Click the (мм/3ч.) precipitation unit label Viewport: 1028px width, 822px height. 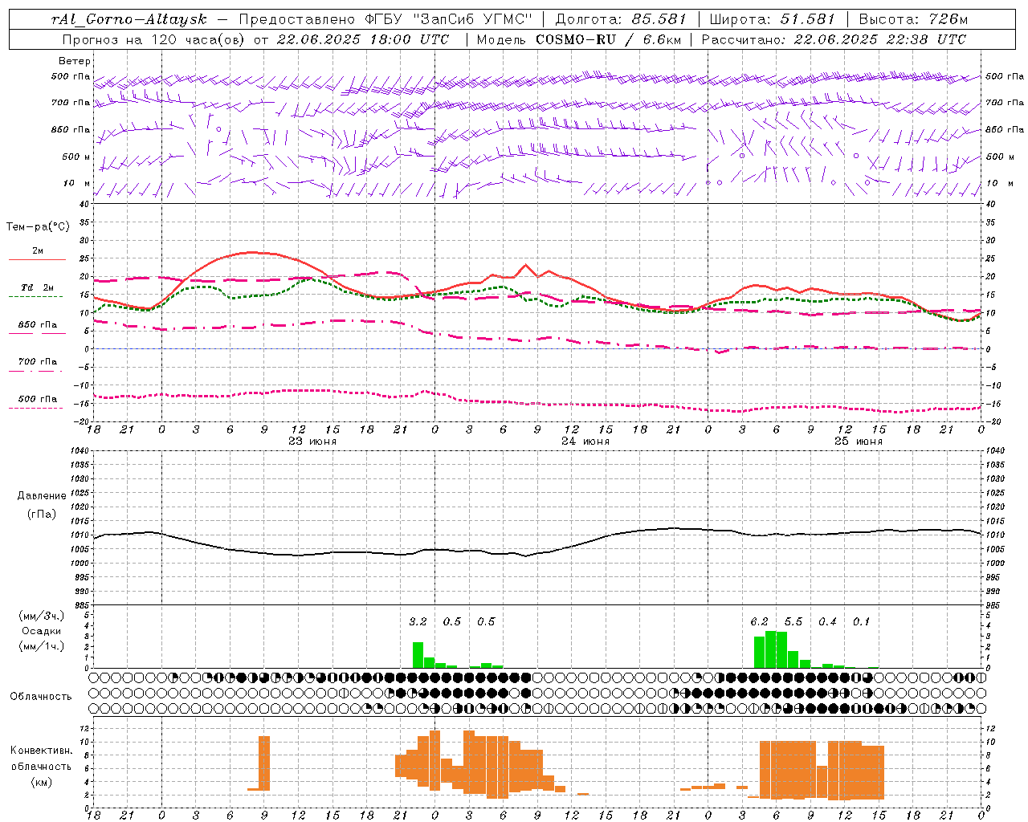(42, 616)
